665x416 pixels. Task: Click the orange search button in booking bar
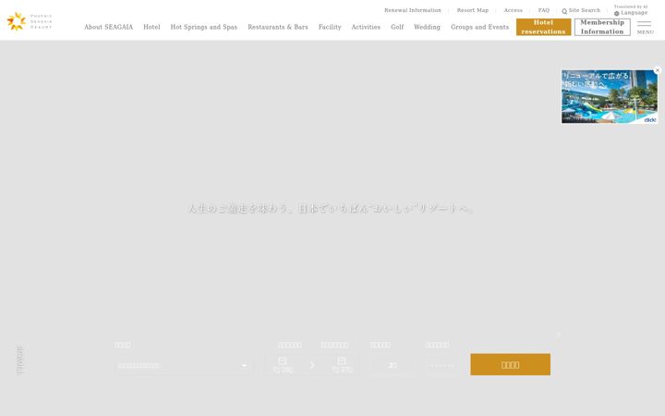(510, 364)
